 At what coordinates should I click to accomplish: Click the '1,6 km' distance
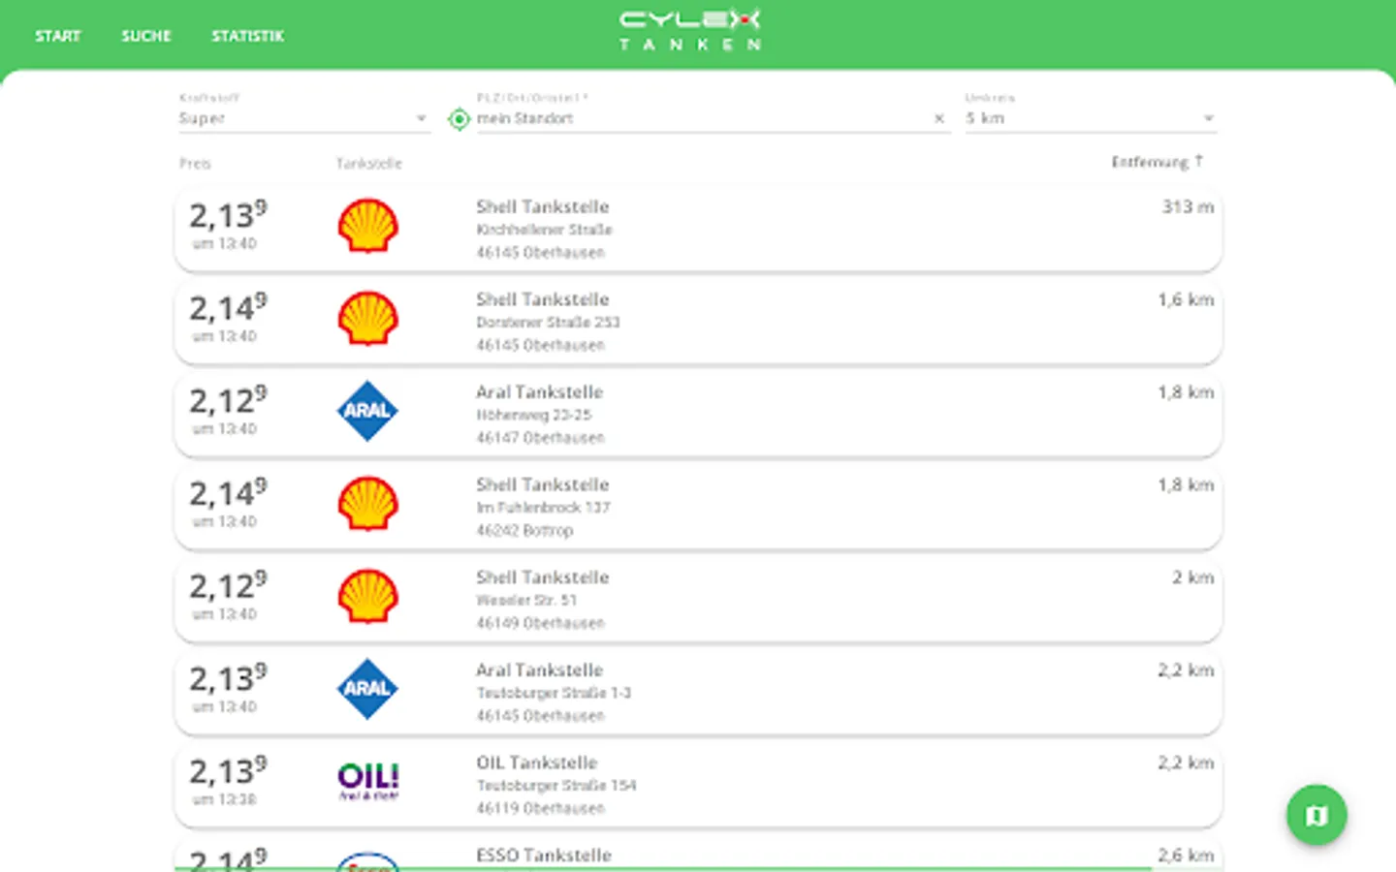point(1186,299)
